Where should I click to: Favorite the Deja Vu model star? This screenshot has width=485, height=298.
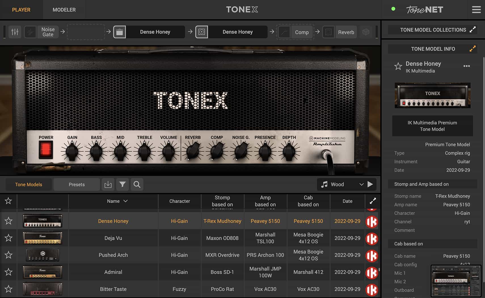pos(8,238)
